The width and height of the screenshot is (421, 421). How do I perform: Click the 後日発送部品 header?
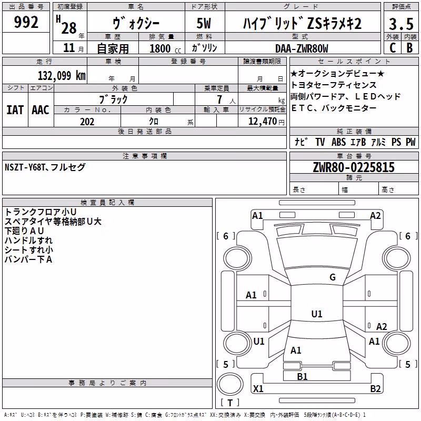coord(144,131)
